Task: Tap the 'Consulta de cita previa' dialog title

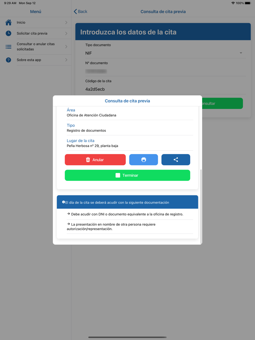Action: [x=127, y=101]
